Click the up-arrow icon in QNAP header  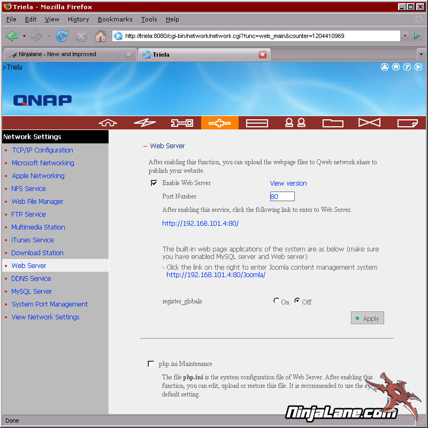(x=385, y=67)
